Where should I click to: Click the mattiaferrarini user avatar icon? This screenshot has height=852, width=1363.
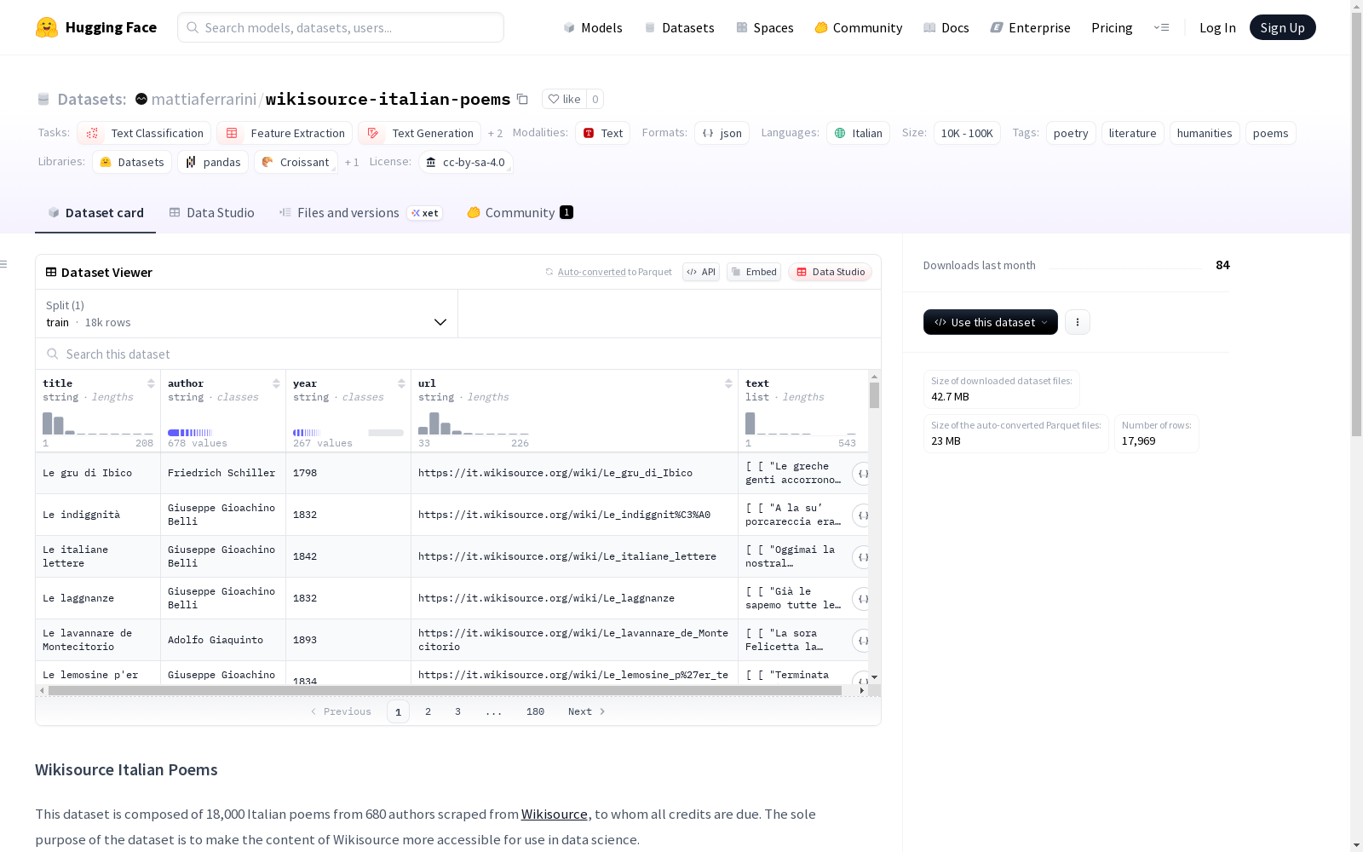(141, 99)
